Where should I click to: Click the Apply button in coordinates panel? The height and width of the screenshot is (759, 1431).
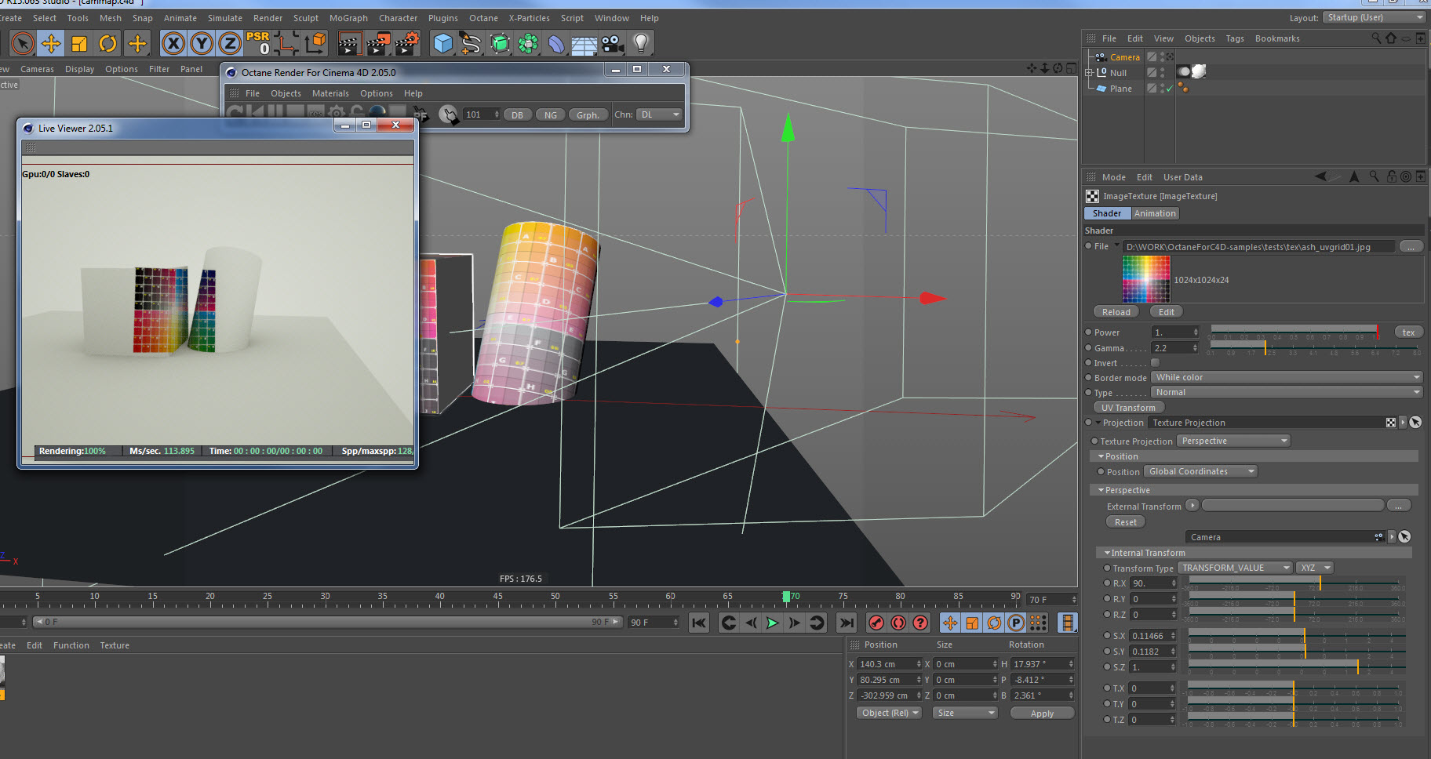pyautogui.click(x=1042, y=714)
